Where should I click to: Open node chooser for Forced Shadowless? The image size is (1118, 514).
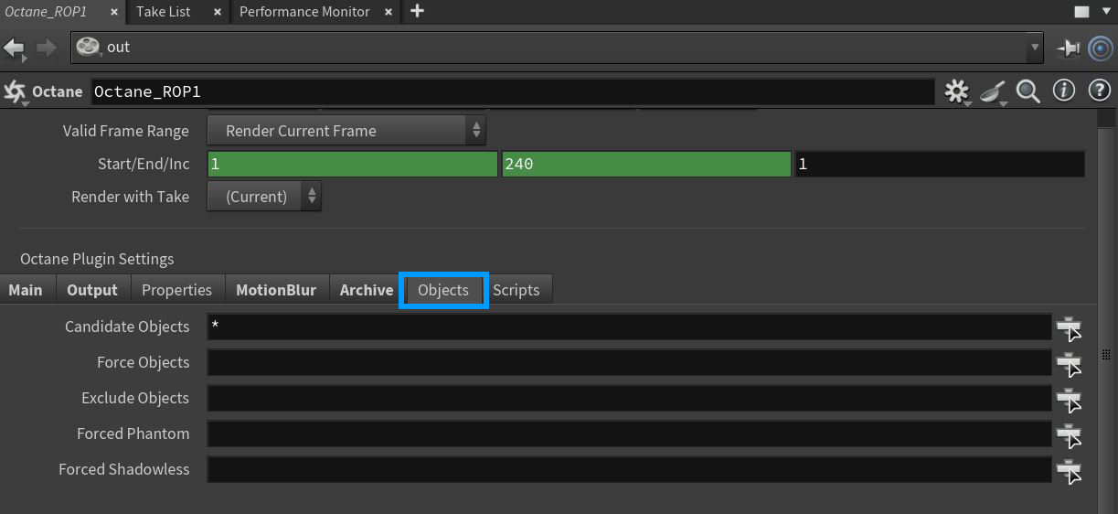pyautogui.click(x=1069, y=471)
